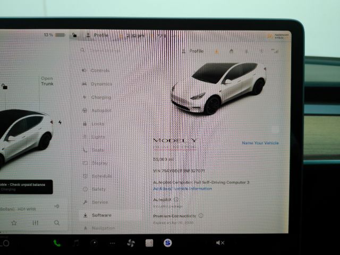Open the Navigation settings menu

pyautogui.click(x=99, y=228)
